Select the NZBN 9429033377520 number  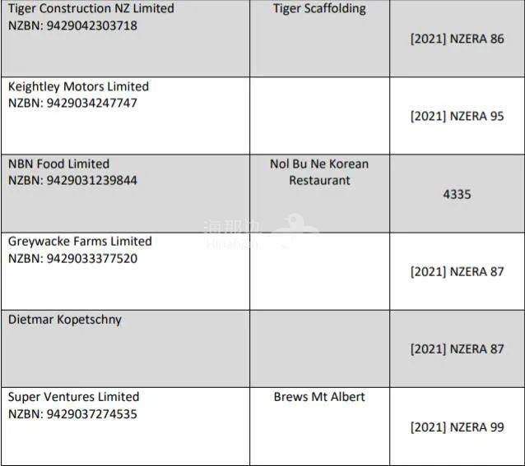pyautogui.click(x=72, y=259)
